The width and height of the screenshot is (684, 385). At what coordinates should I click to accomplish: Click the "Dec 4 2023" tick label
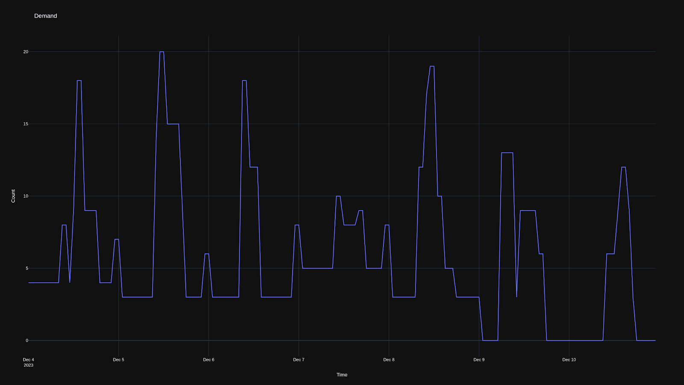(28, 362)
